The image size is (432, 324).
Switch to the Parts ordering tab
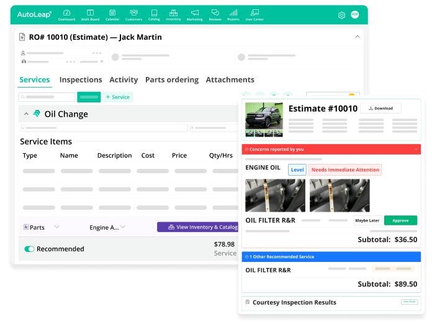coord(172,79)
